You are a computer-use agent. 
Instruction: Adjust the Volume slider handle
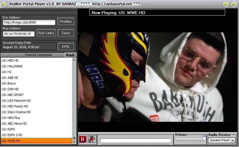point(204,139)
